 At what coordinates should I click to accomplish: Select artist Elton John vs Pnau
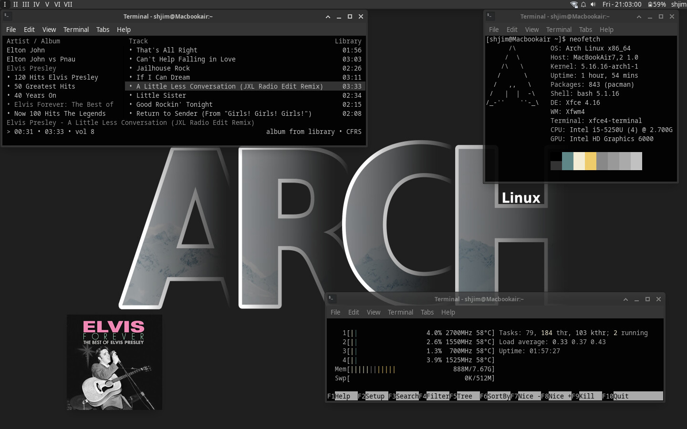[41, 59]
